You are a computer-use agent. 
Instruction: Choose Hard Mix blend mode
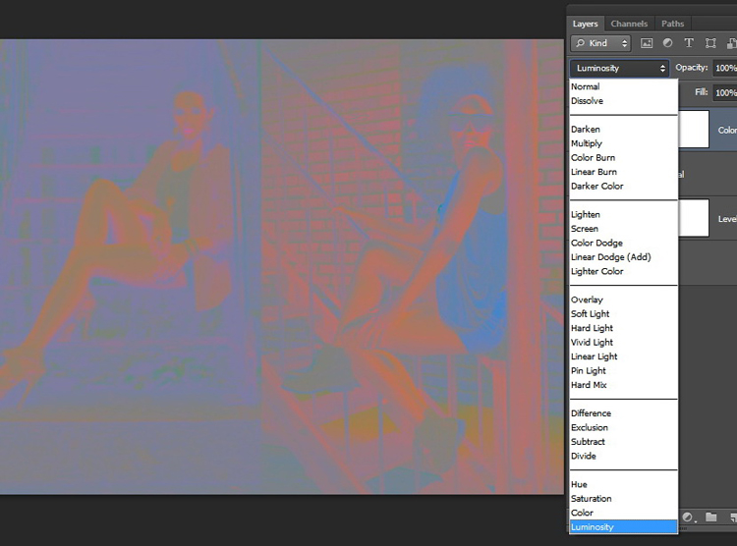[623, 385]
